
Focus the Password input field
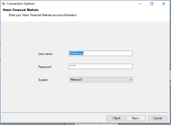pyautogui.click(x=101, y=66)
